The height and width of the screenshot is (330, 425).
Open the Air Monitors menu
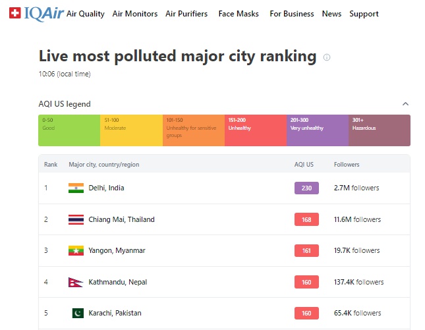[135, 14]
